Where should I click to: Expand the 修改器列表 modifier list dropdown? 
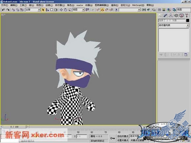pos(174,25)
